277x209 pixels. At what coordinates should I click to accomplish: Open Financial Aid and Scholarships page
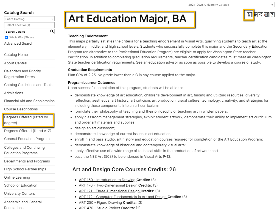point(29,101)
